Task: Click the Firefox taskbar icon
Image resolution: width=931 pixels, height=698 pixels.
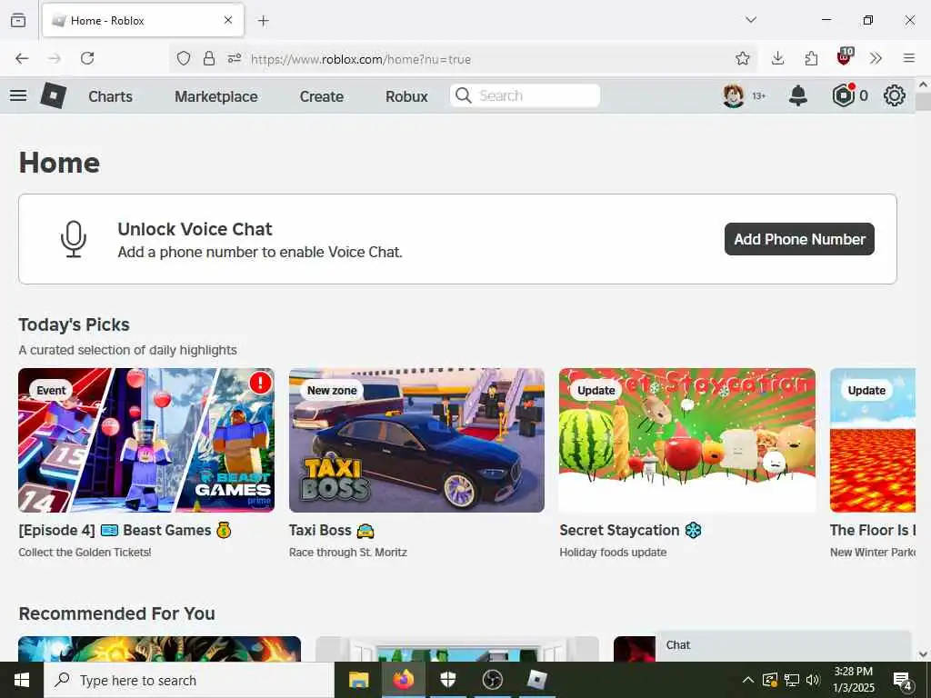Action: 403,680
